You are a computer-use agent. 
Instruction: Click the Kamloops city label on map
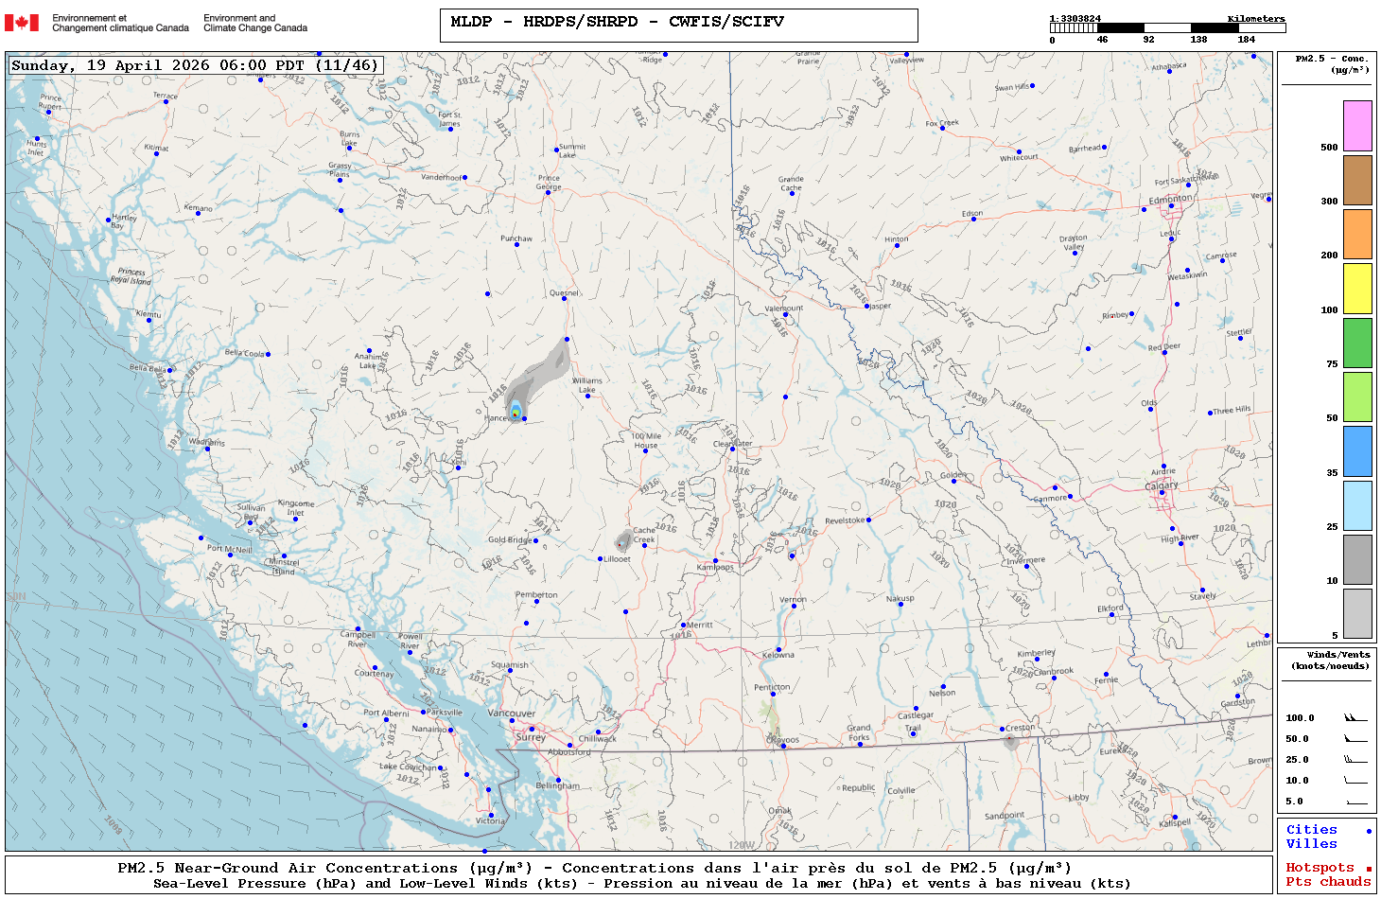point(715,568)
